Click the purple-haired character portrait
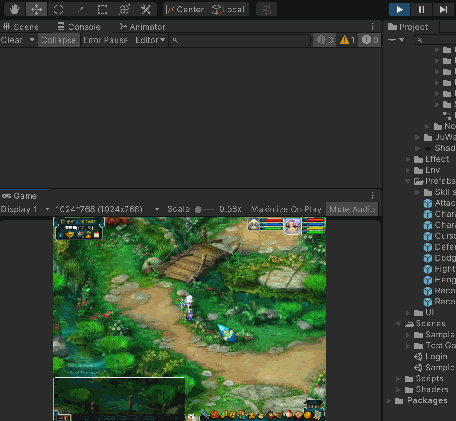 [292, 226]
